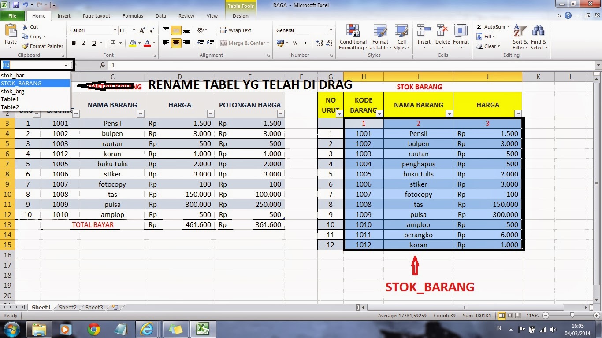Click the Increase Decimal icon

[319, 43]
